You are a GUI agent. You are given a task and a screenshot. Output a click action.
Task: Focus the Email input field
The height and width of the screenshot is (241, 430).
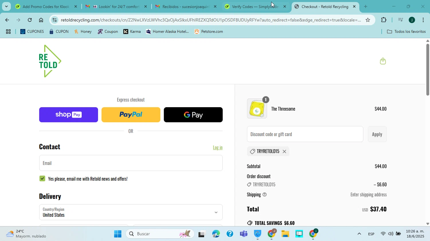point(131,163)
